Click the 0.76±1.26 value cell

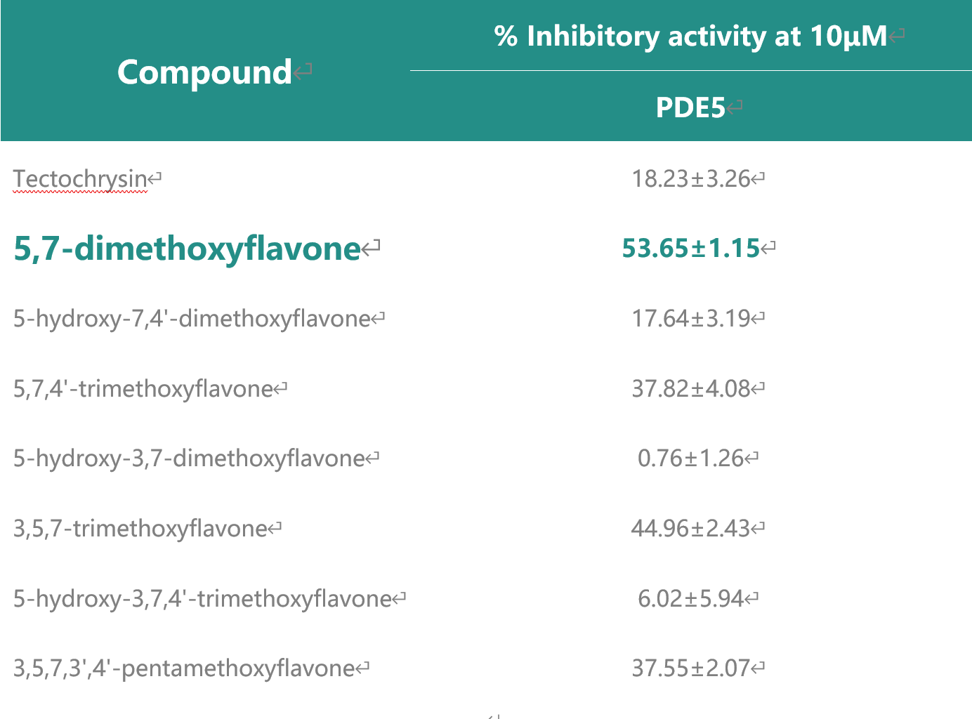point(691,458)
